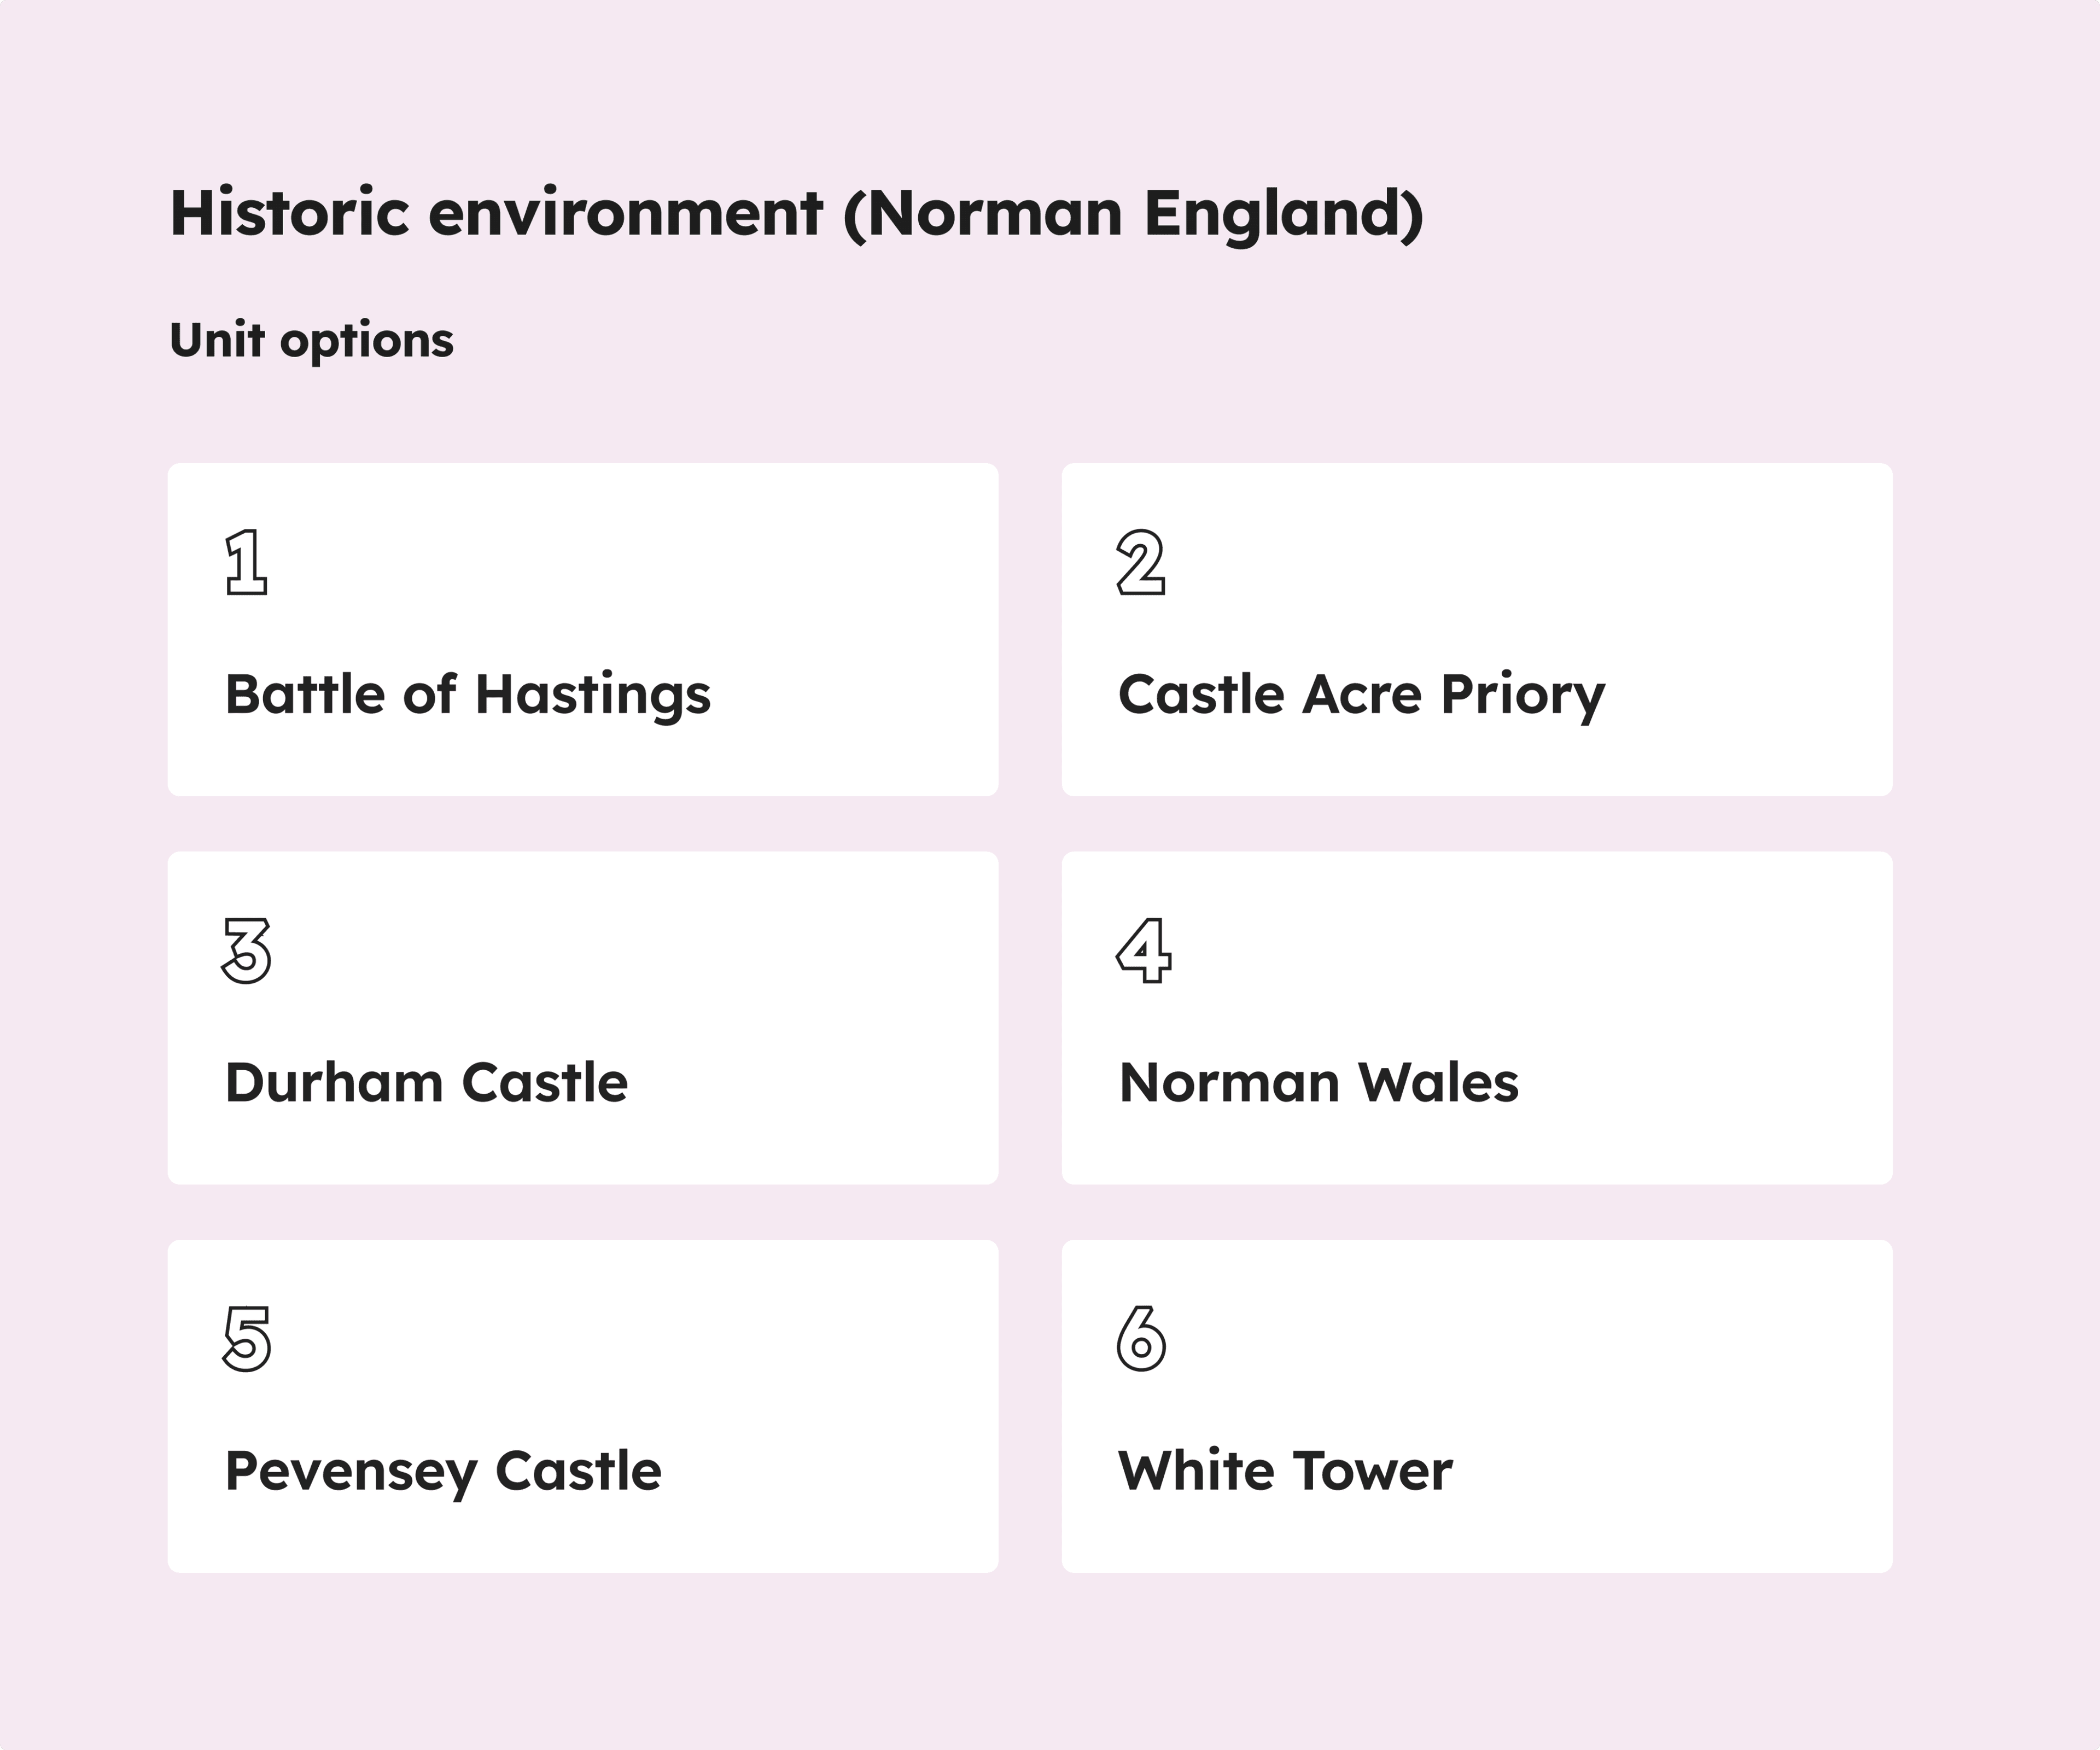Click the outlined number 4 icon
Viewport: 2100px width, 1750px height.
1143,951
